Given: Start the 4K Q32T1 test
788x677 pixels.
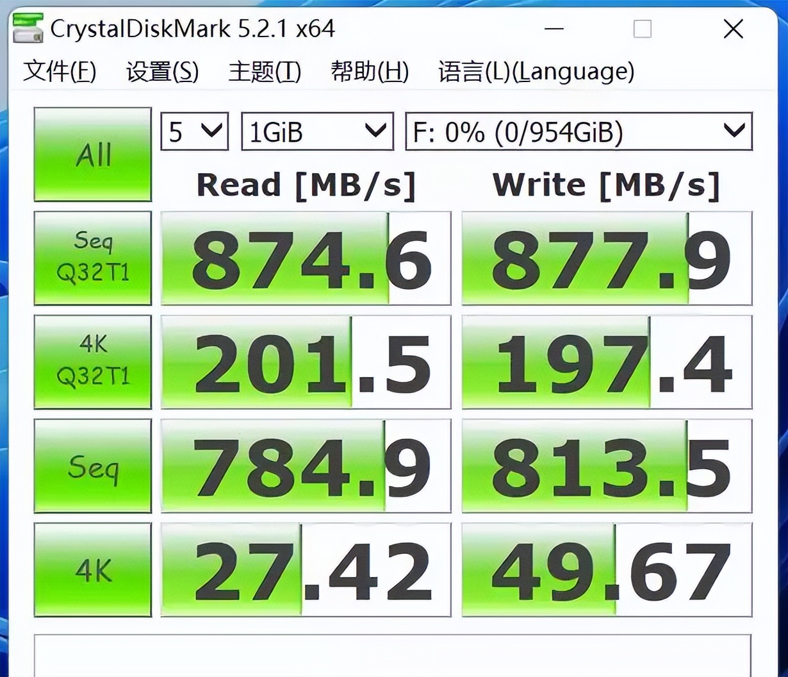Looking at the screenshot, I should click(x=93, y=362).
